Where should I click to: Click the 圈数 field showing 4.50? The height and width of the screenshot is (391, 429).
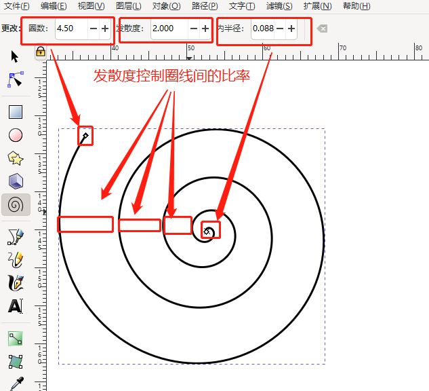(72, 29)
